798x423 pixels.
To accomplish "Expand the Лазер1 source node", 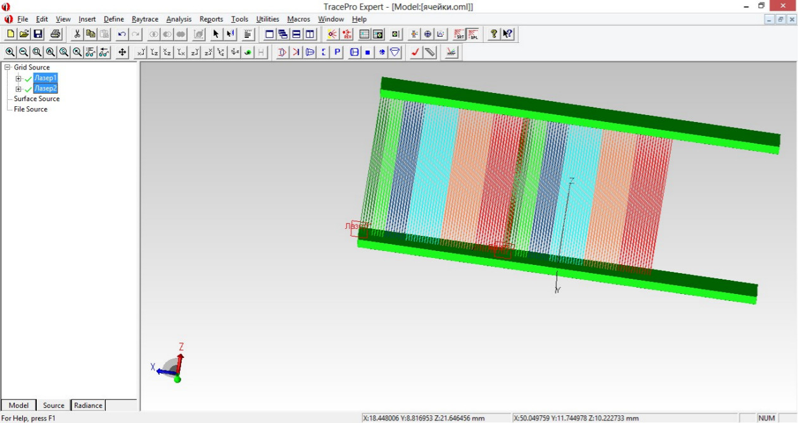I will (18, 78).
